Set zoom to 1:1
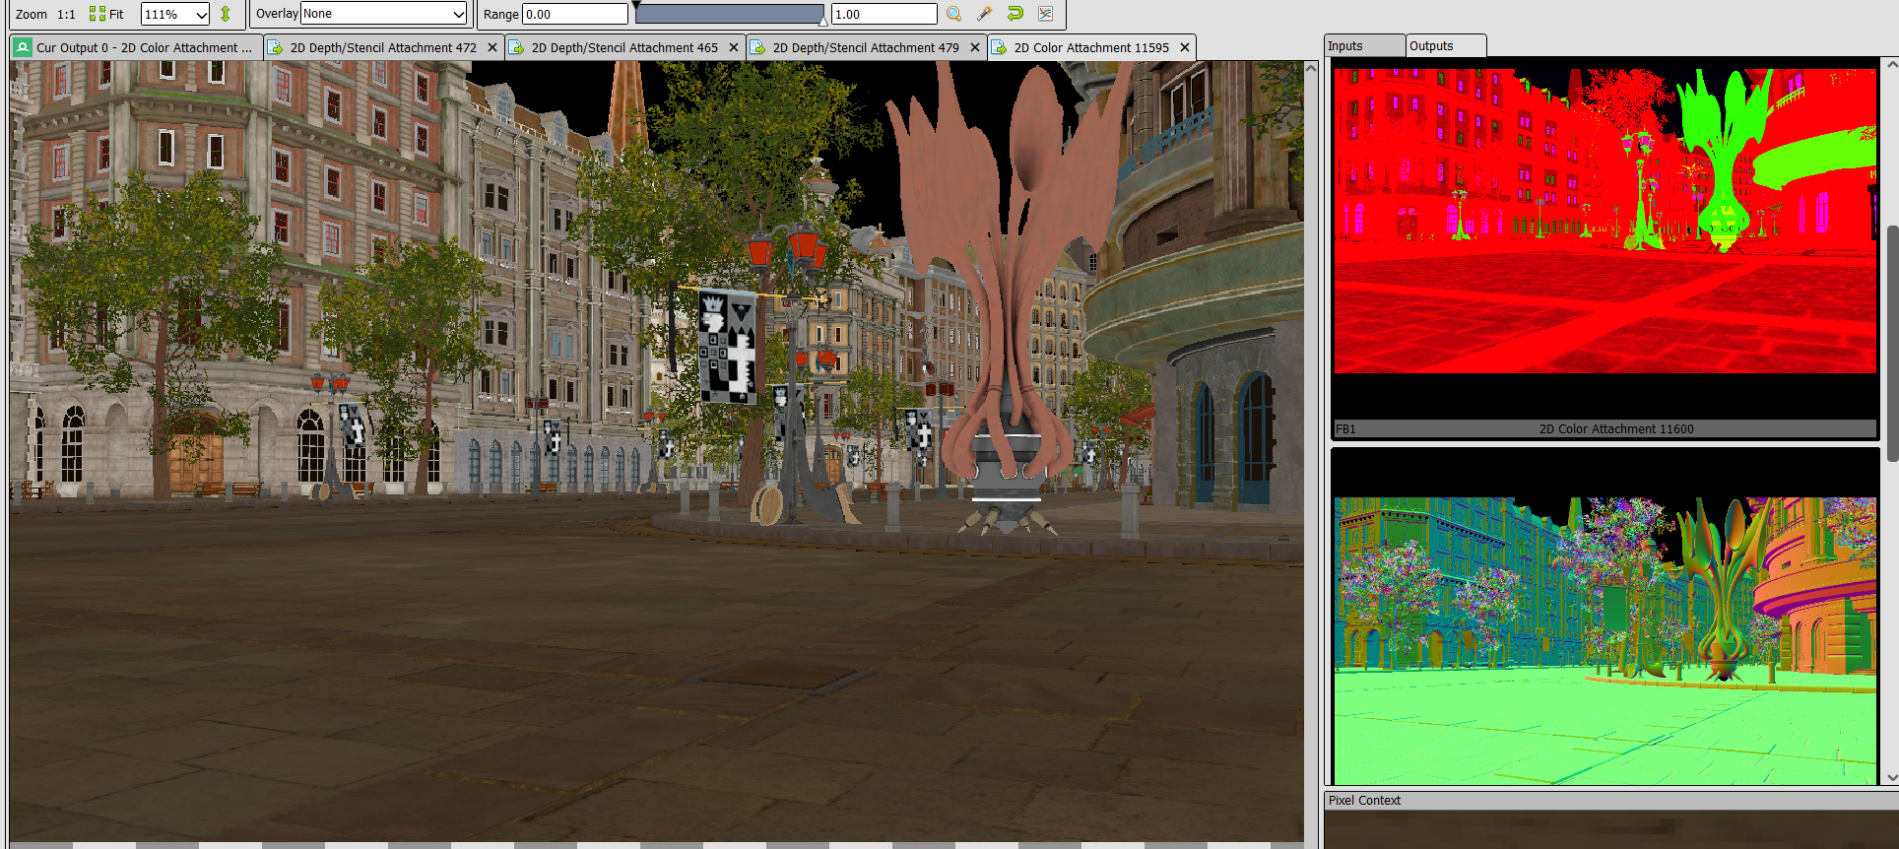 66,14
